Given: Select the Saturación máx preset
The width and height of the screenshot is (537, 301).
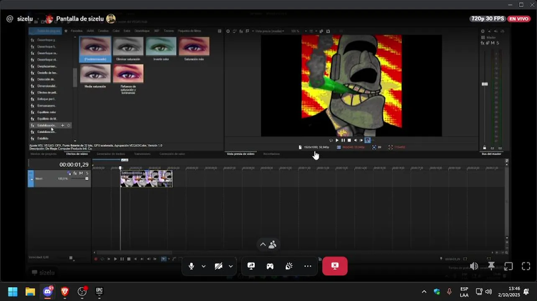Looking at the screenshot, I should click(194, 49).
